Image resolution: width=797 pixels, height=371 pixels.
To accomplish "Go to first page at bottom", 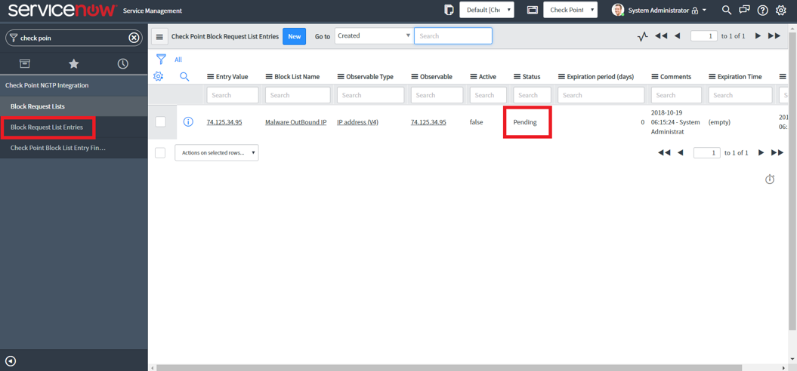I will (x=664, y=153).
